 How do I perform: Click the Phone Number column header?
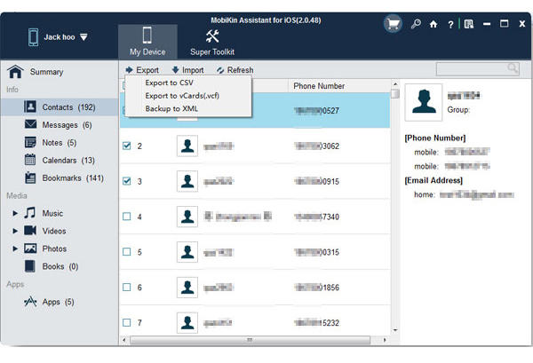tap(319, 86)
